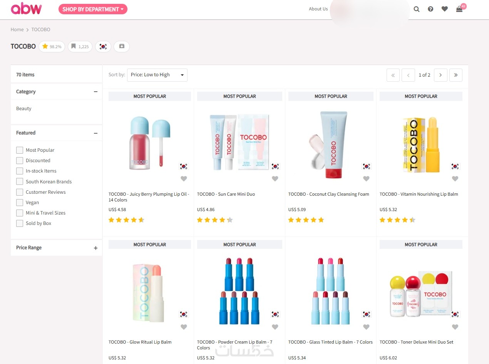Screen dimensions: 489x364
Task: Check the In-stock Items filter
Action: click(20, 171)
